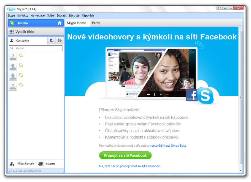Close the Skype window
This screenshot has height=182, width=251.
point(238,8)
